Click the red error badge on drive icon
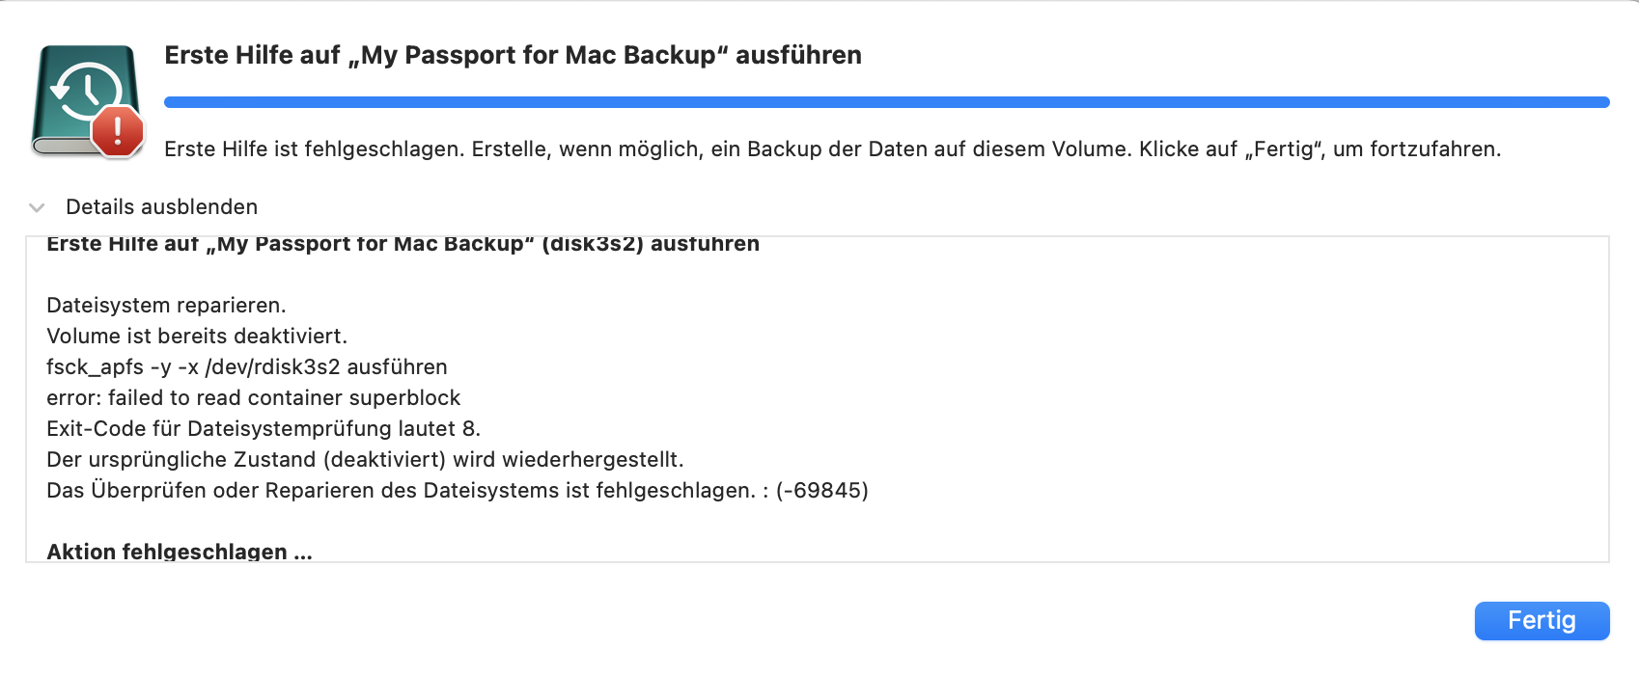1639x675 pixels. coord(118,131)
